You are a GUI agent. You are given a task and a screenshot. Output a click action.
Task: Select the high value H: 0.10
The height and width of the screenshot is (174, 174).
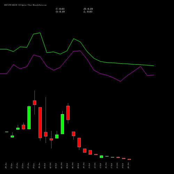pyautogui.click(x=88, y=9)
